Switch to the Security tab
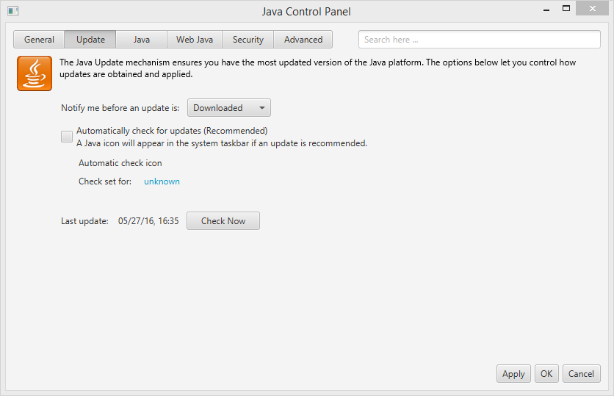The height and width of the screenshot is (396, 614). 248,40
